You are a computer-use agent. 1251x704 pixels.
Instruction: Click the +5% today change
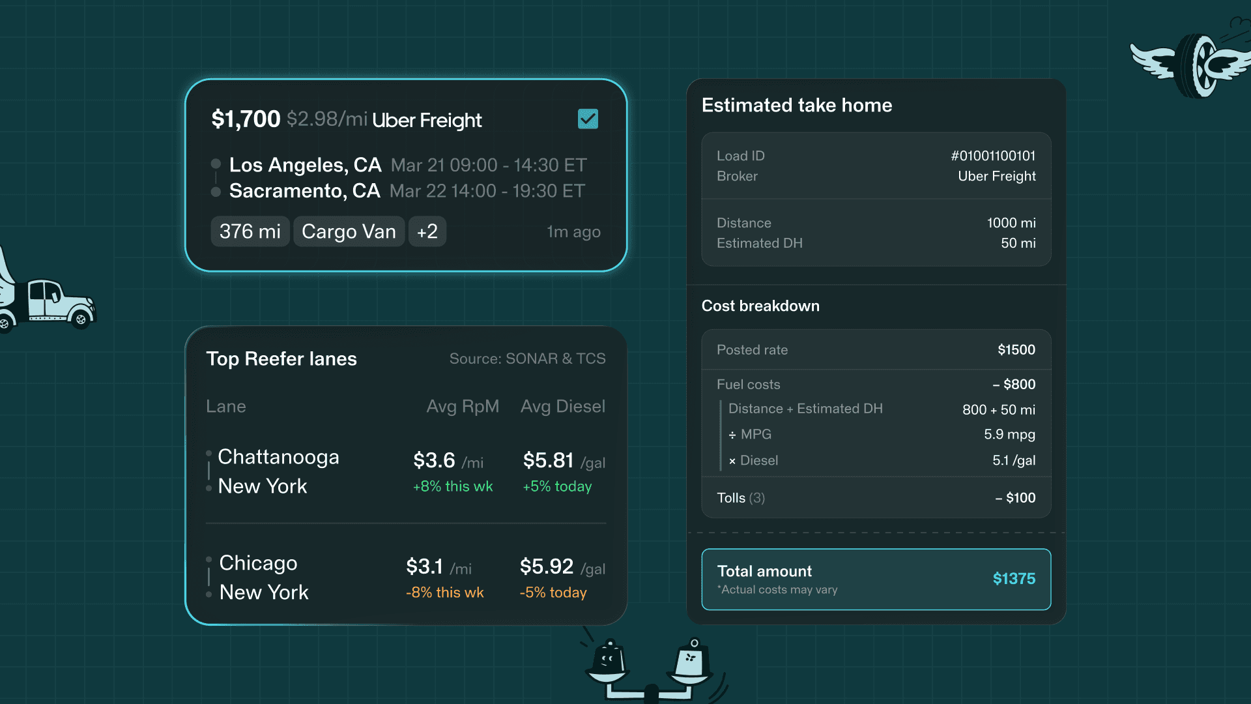coord(557,487)
